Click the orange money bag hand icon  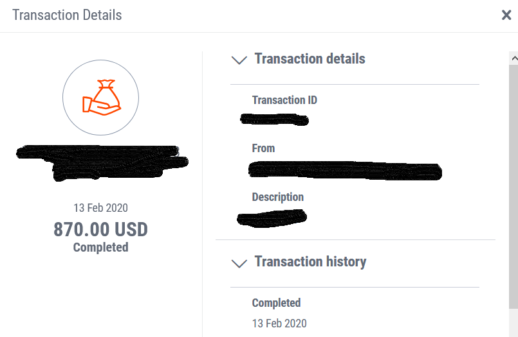click(x=102, y=98)
